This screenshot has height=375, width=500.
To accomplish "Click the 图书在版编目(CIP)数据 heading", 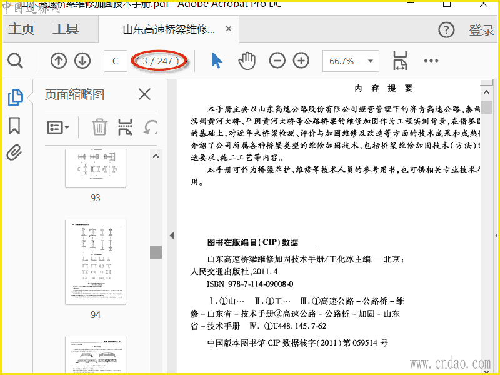I will (252, 242).
